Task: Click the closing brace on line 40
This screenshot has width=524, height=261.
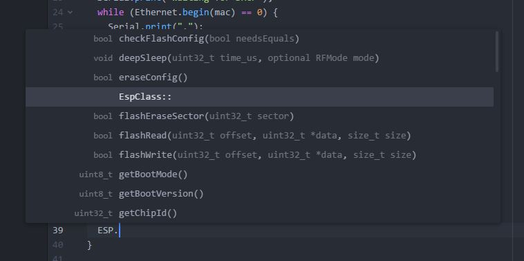Action: coord(89,245)
